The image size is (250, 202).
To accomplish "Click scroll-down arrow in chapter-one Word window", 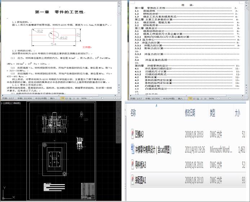I will (119, 85).
